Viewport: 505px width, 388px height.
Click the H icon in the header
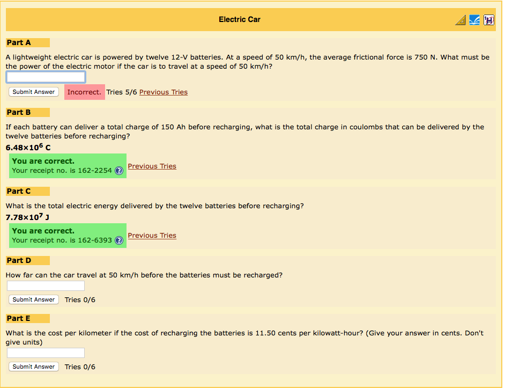pos(488,20)
